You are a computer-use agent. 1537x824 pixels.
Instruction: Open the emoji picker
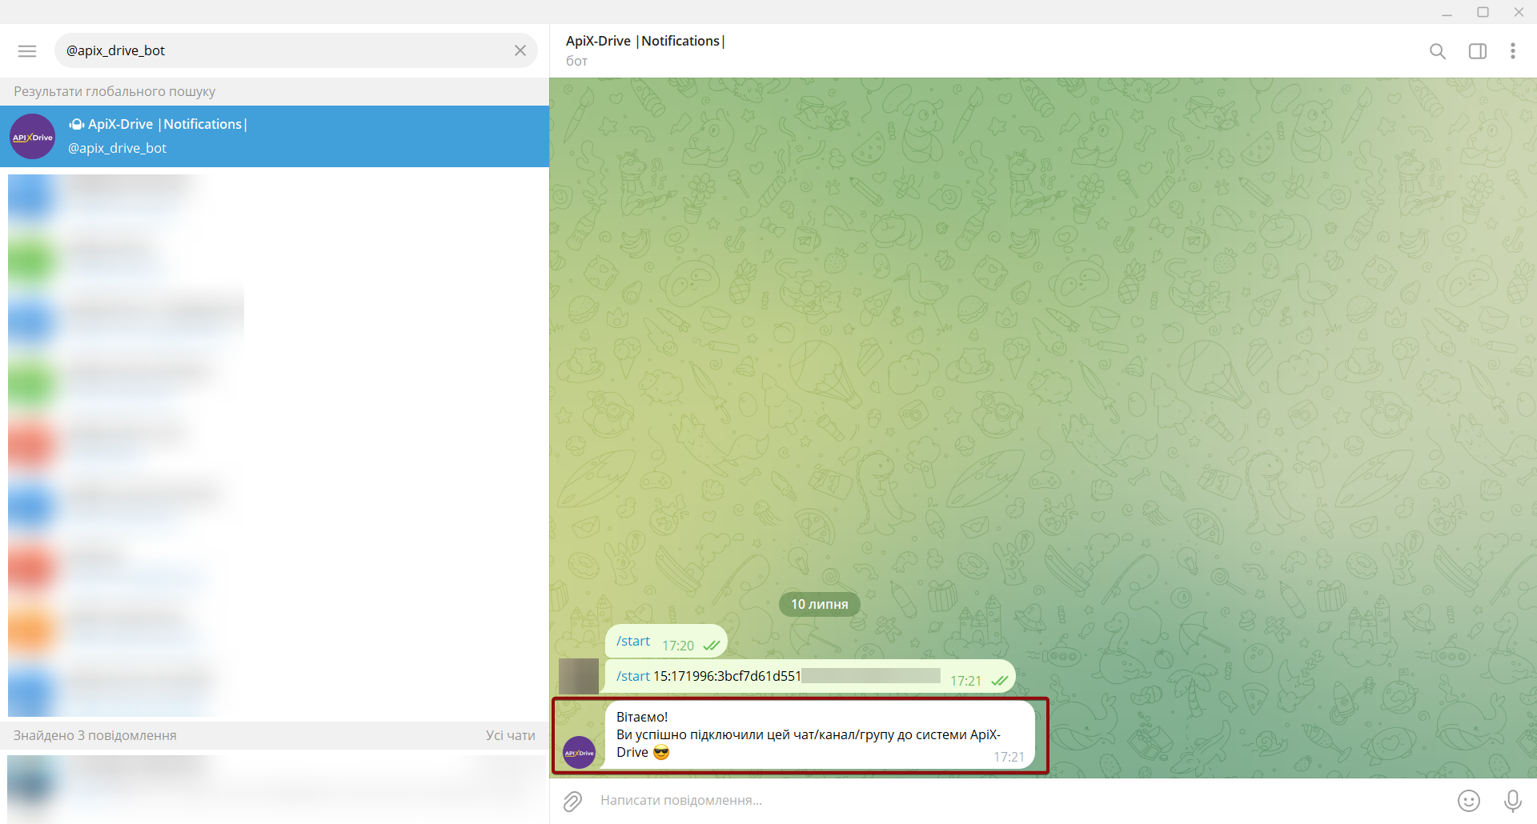1469,801
